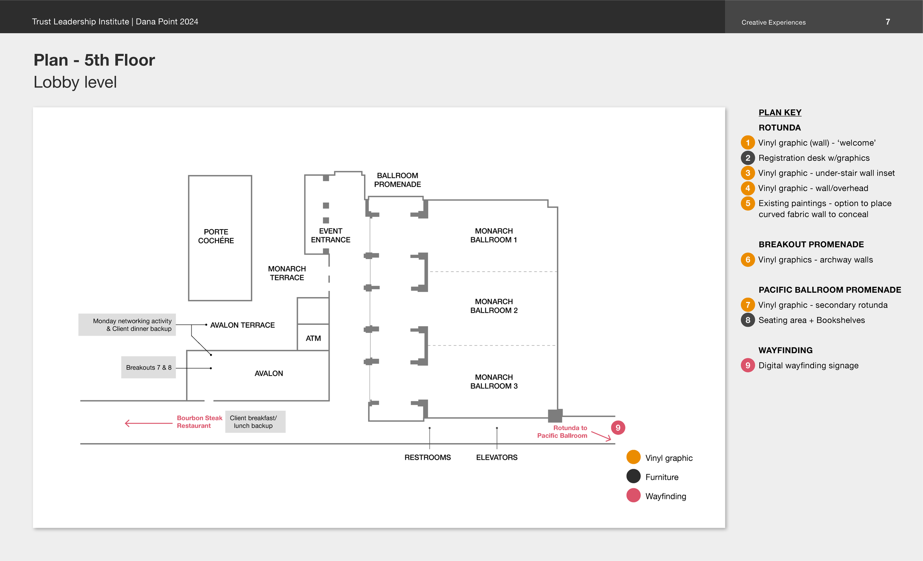Click orange marker 7 secondary rotunda
Viewport: 923px width, 561px height.
coord(748,305)
